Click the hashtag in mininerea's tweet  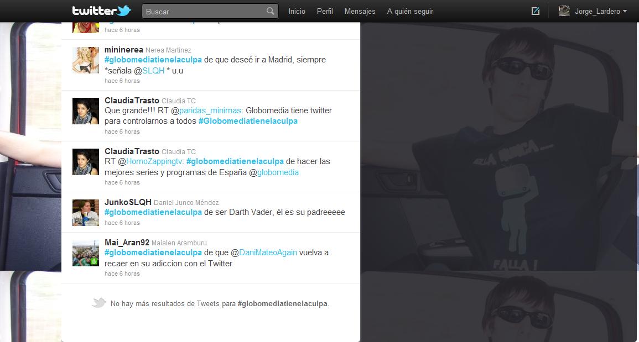click(153, 60)
